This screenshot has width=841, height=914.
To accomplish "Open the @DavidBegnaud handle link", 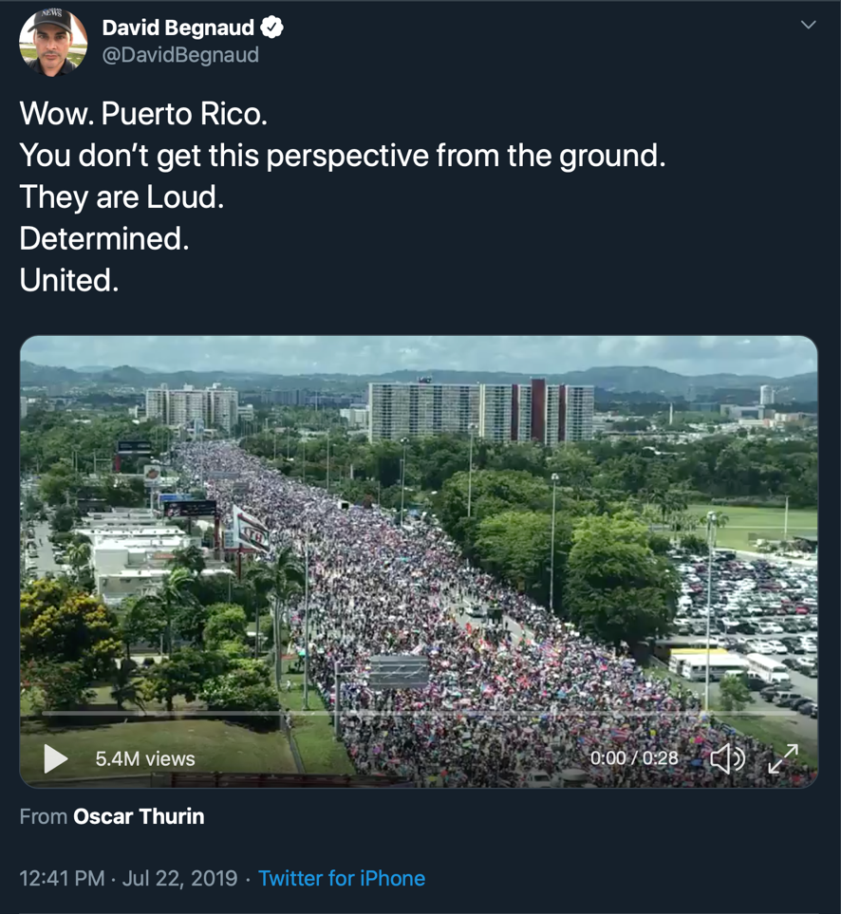I will [180, 55].
